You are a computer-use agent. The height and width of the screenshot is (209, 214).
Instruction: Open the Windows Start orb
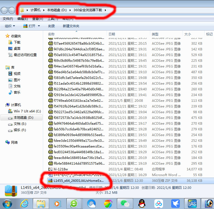pyautogui.click(x=7, y=204)
